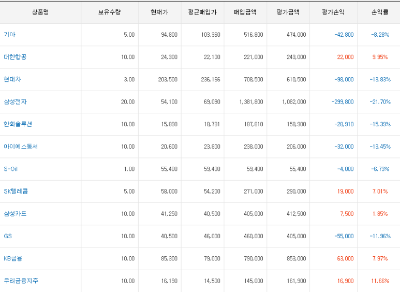Open the 한화솔루션 stock link
This screenshot has height=292, width=400.
[18, 124]
